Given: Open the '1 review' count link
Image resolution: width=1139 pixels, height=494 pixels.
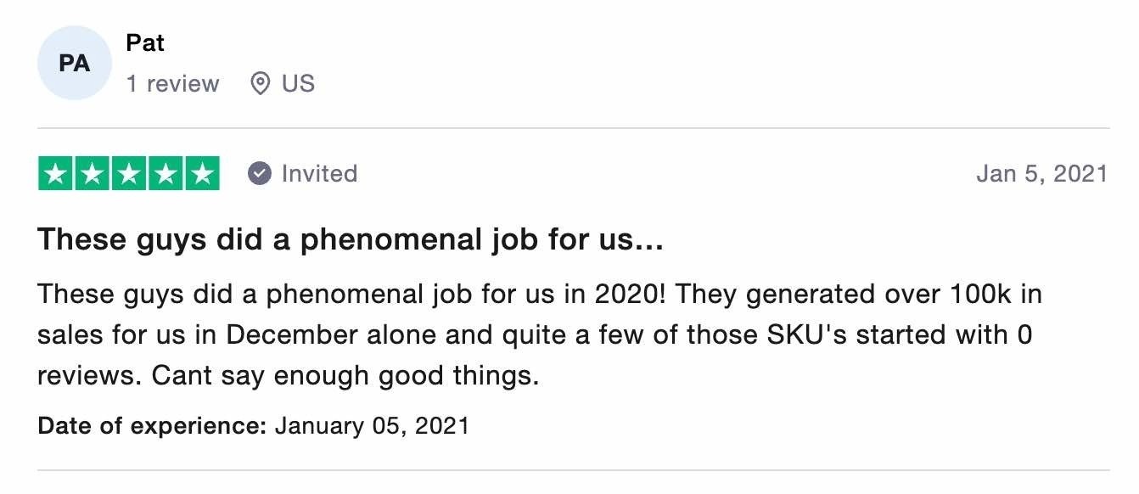Looking at the screenshot, I should pos(173,83).
